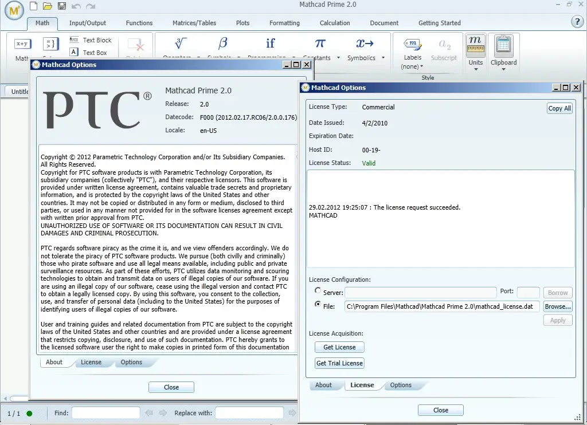Select About tab in License options window
The width and height of the screenshot is (587, 425).
323,385
